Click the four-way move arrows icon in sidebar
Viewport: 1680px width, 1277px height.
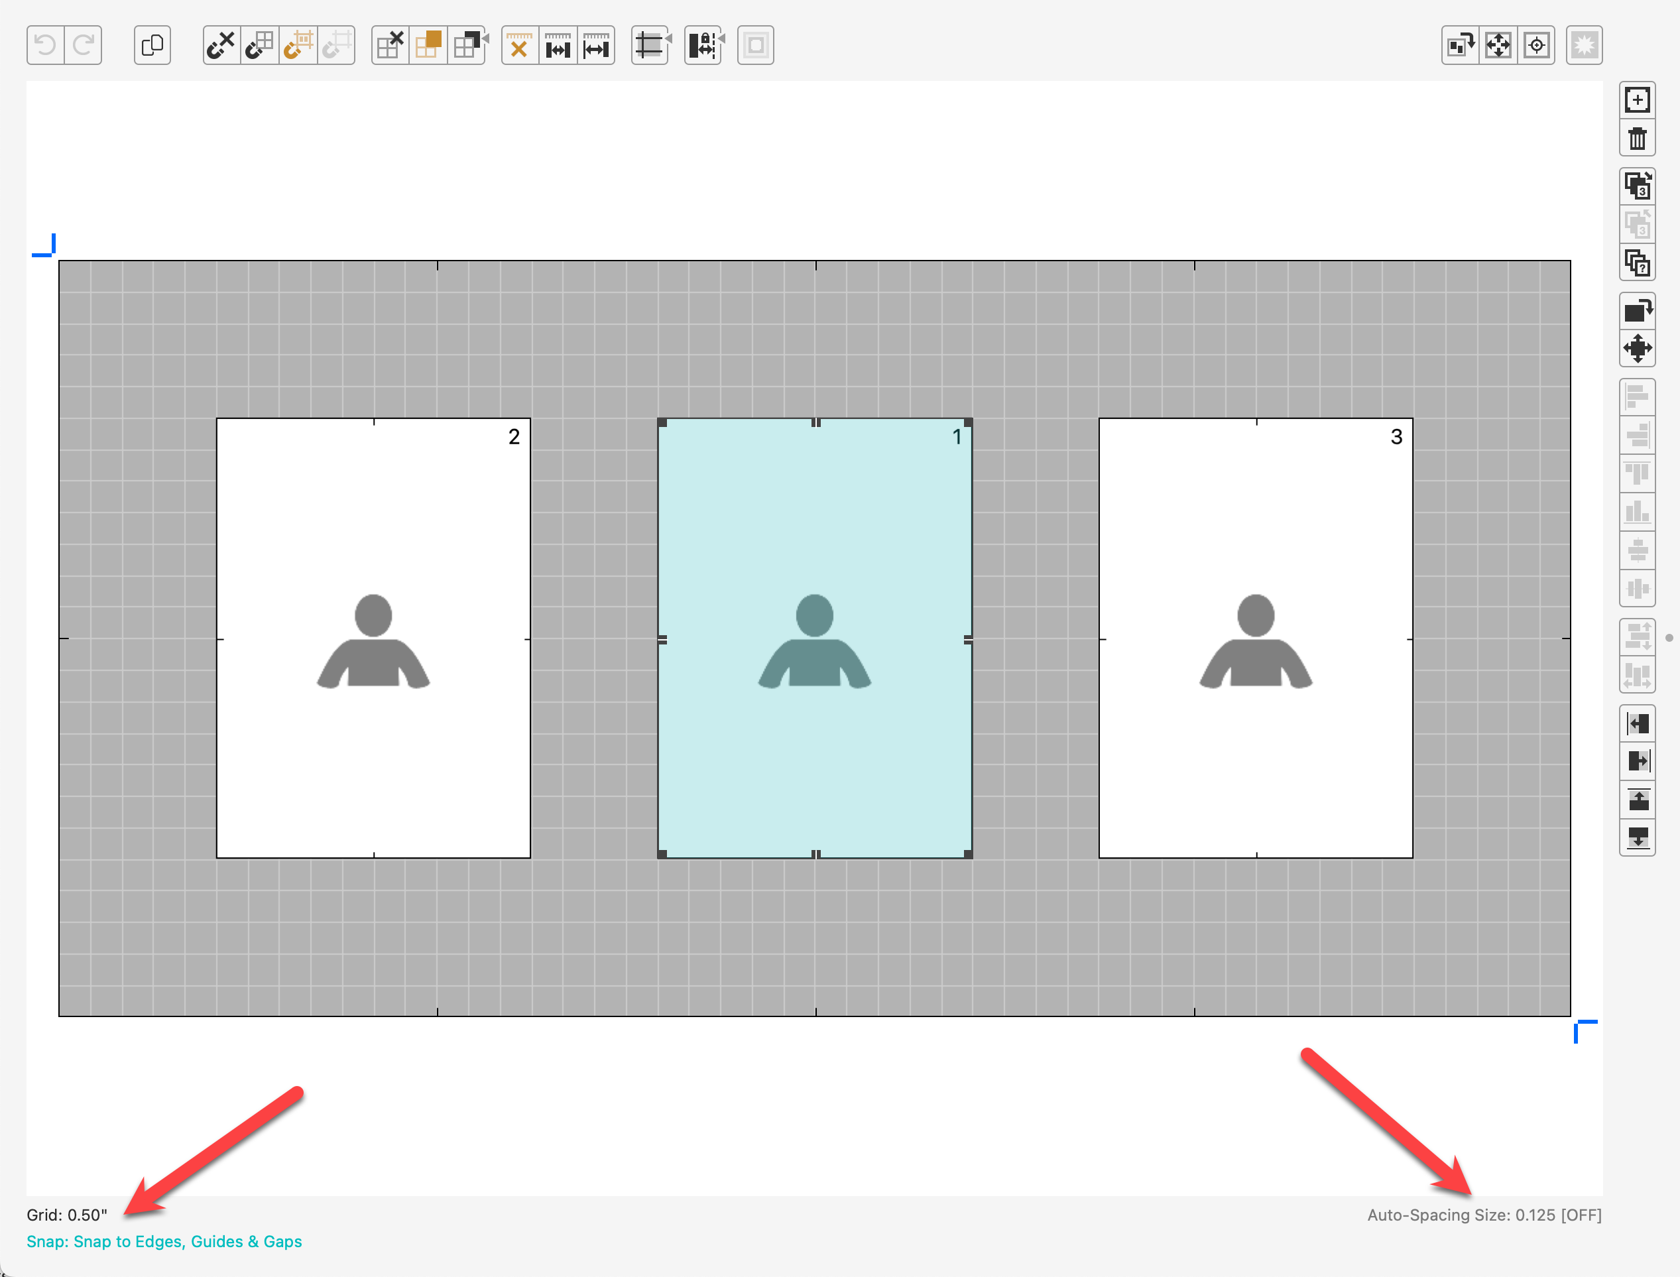tap(1637, 349)
